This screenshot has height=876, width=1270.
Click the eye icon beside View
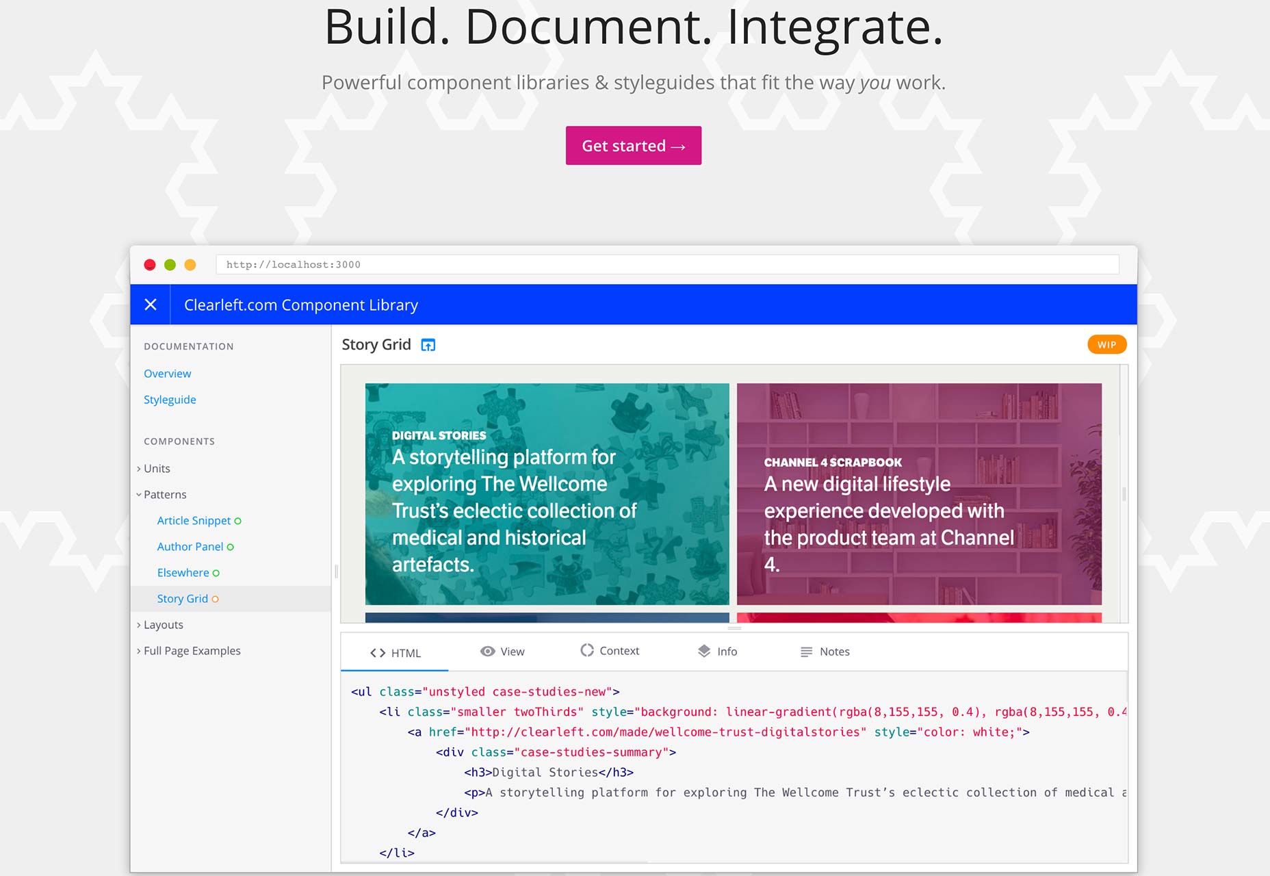[487, 652]
